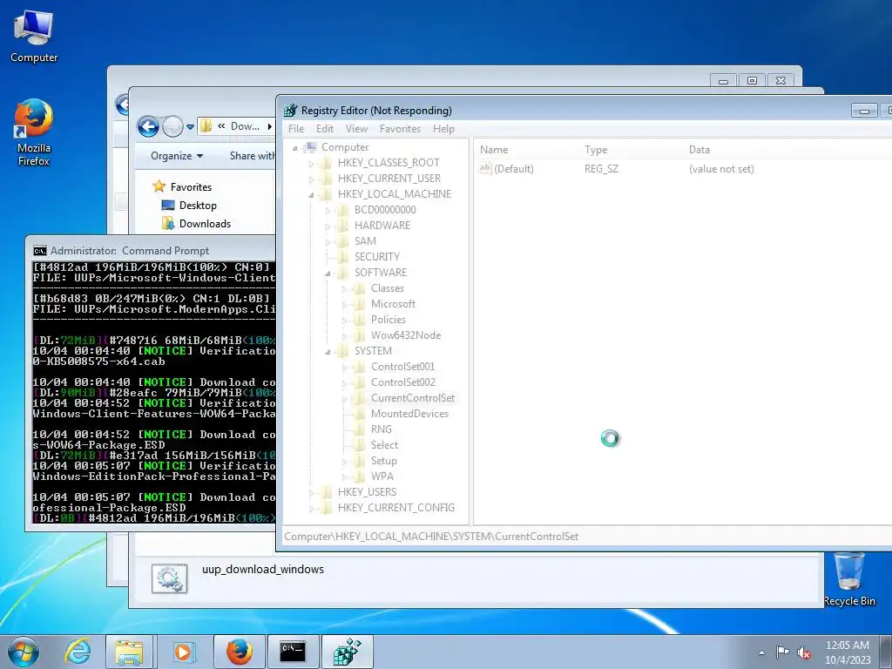This screenshot has width=892, height=669.
Task: Click the Command Prompt title bar icon
Action: [x=40, y=251]
